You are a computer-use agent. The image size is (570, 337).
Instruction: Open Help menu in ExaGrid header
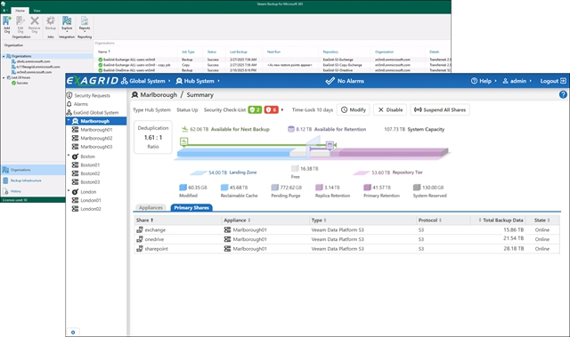click(484, 81)
